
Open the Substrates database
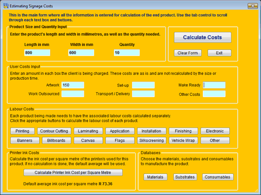point(185,177)
